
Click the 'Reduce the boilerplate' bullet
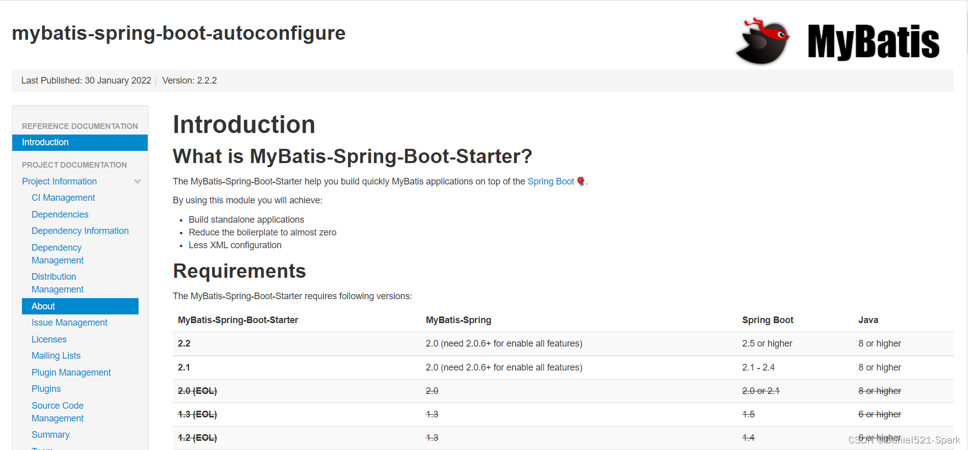coord(262,232)
